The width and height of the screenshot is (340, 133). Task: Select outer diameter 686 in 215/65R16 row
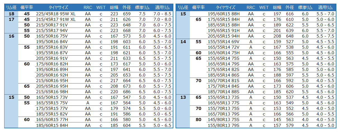(127, 92)
